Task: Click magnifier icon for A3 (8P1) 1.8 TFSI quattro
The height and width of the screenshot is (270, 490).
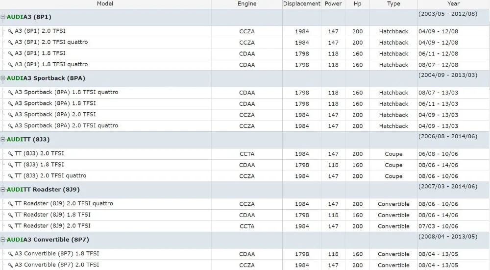Action: click(10, 65)
